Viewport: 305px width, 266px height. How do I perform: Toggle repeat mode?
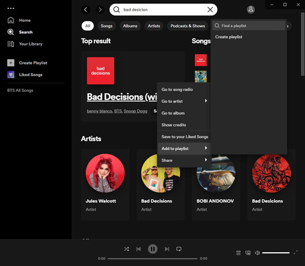pos(179,249)
